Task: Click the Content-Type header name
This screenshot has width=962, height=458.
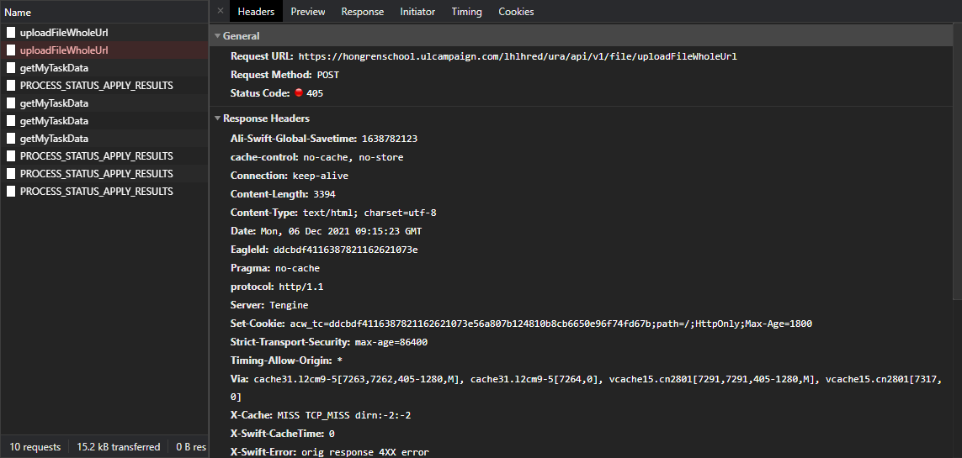Action: click(264, 213)
